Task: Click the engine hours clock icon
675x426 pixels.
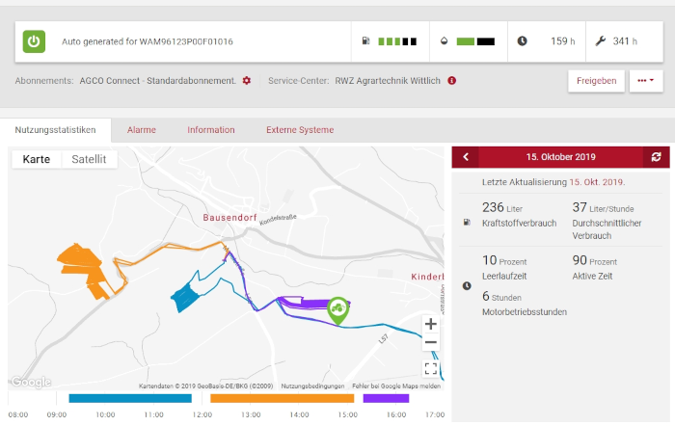Action: pyautogui.click(x=522, y=41)
